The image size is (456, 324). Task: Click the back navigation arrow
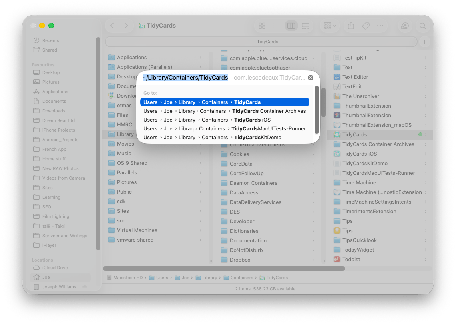(x=112, y=25)
